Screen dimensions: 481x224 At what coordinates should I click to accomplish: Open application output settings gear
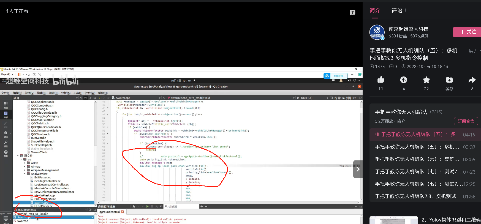point(161,206)
